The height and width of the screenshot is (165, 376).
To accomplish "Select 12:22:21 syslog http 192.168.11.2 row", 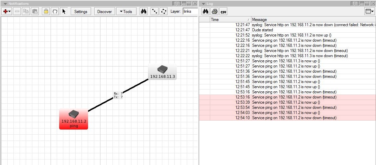I will coord(288,51).
